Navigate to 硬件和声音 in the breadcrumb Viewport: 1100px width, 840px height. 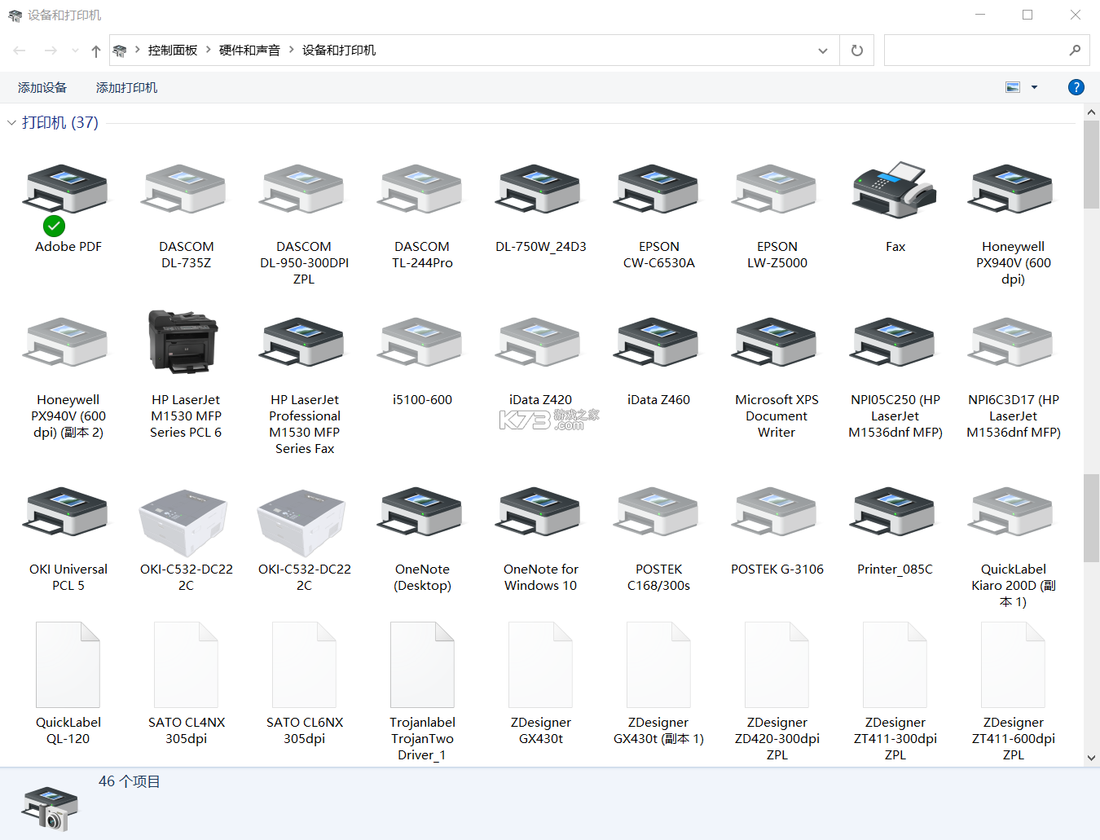tap(249, 51)
